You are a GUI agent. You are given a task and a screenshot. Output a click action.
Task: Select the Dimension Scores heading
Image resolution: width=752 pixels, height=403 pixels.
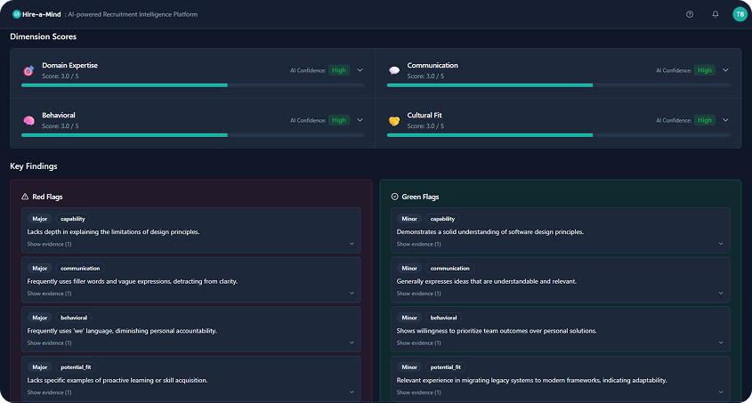click(x=44, y=36)
